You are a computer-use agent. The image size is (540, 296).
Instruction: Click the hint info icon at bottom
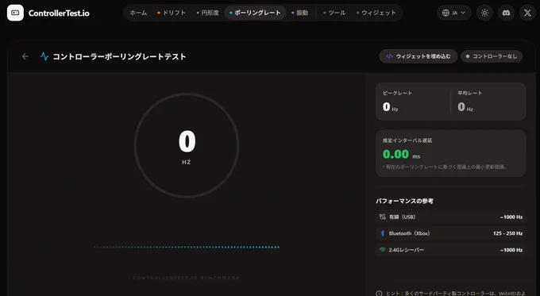(379, 294)
